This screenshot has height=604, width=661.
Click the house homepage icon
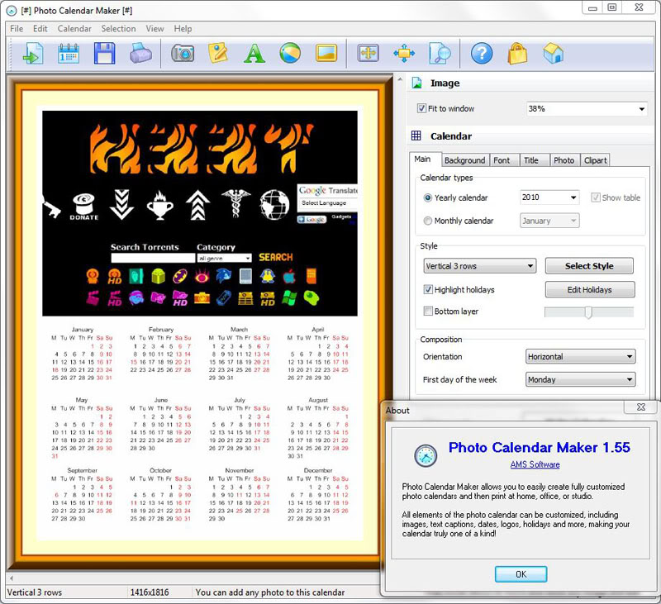(x=554, y=54)
